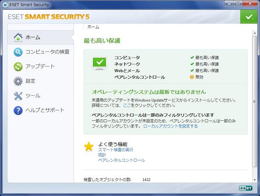Click the wrench icon for ツール
The width and height of the screenshot is (260, 196).
18,96
